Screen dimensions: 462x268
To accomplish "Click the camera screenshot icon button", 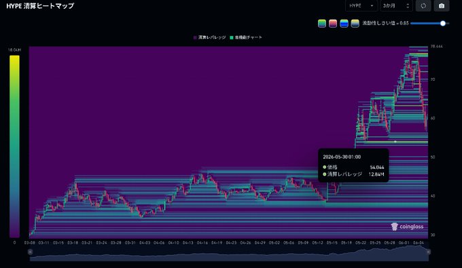I will [442, 5].
